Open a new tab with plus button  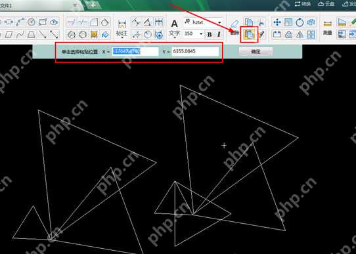tap(93, 5)
